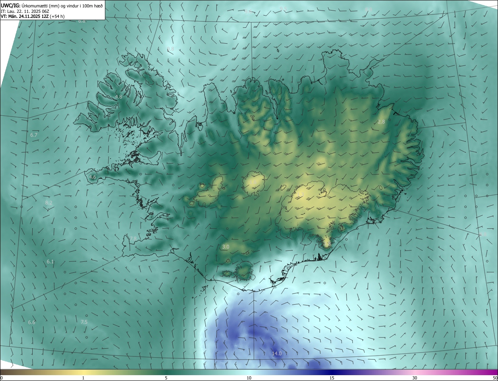Click the 4.6 value on the map
498x381 pixels.
pyautogui.click(x=93, y=177)
